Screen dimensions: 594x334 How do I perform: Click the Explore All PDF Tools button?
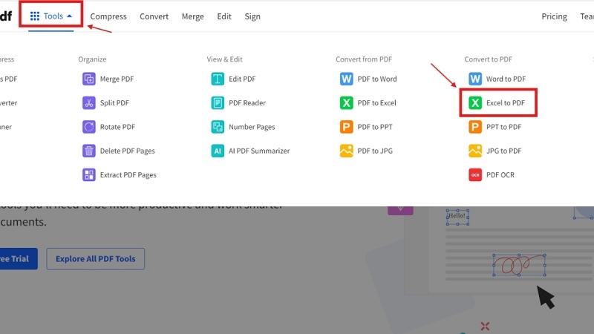(x=96, y=258)
